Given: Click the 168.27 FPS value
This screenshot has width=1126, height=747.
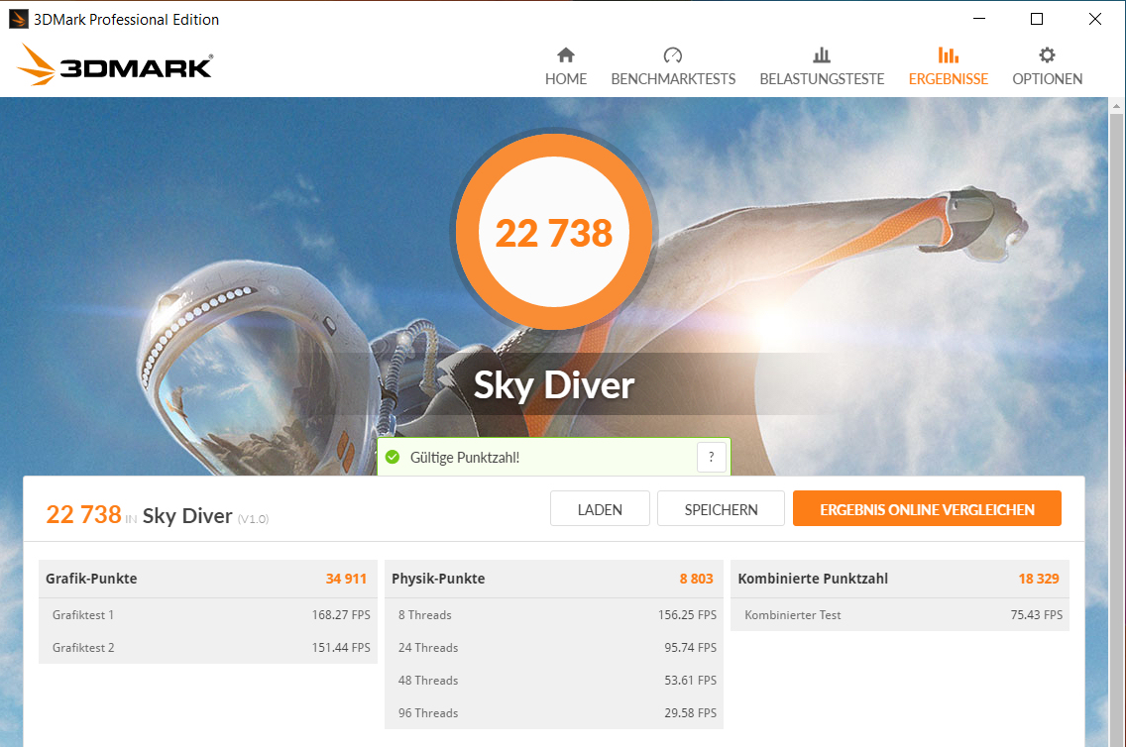Looking at the screenshot, I should coord(341,615).
